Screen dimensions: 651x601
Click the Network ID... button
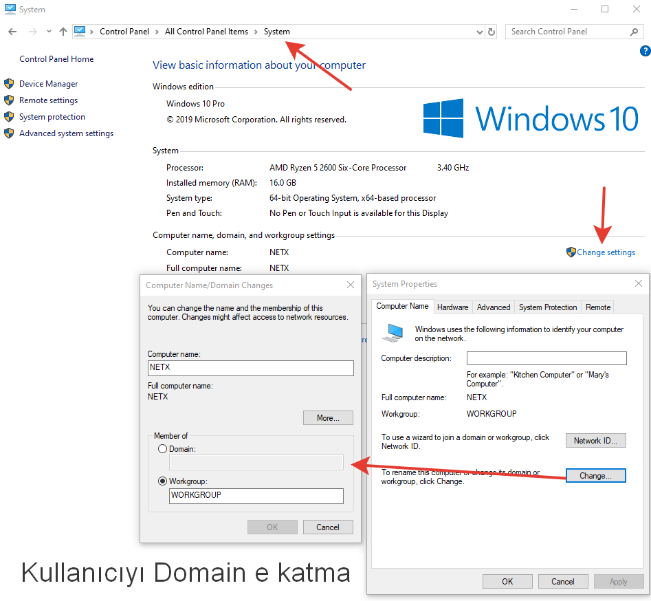coord(595,441)
